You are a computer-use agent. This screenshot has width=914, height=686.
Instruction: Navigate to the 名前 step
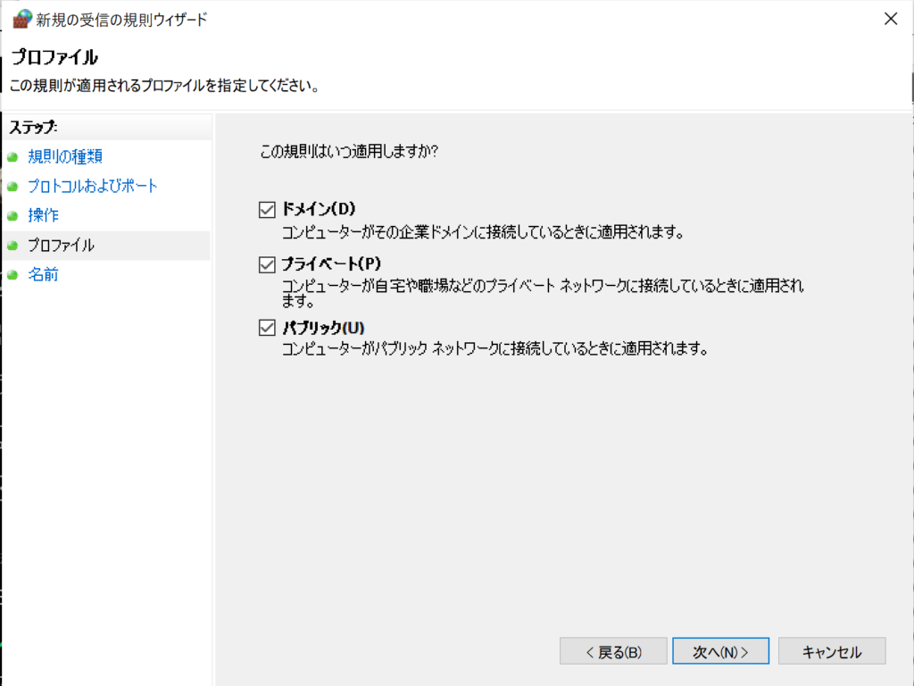click(44, 275)
